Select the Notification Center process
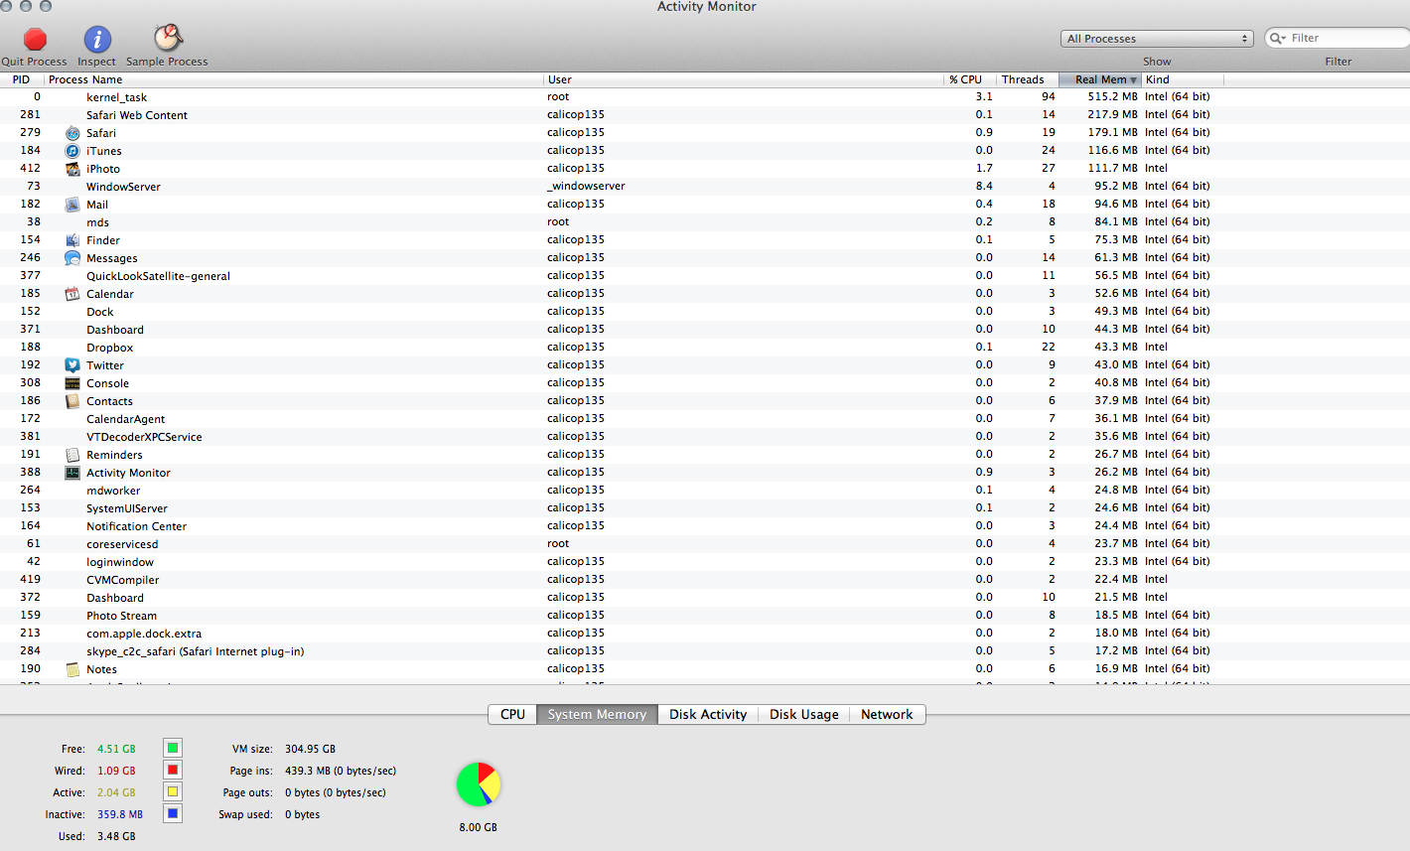This screenshot has width=1410, height=851. tap(705, 525)
